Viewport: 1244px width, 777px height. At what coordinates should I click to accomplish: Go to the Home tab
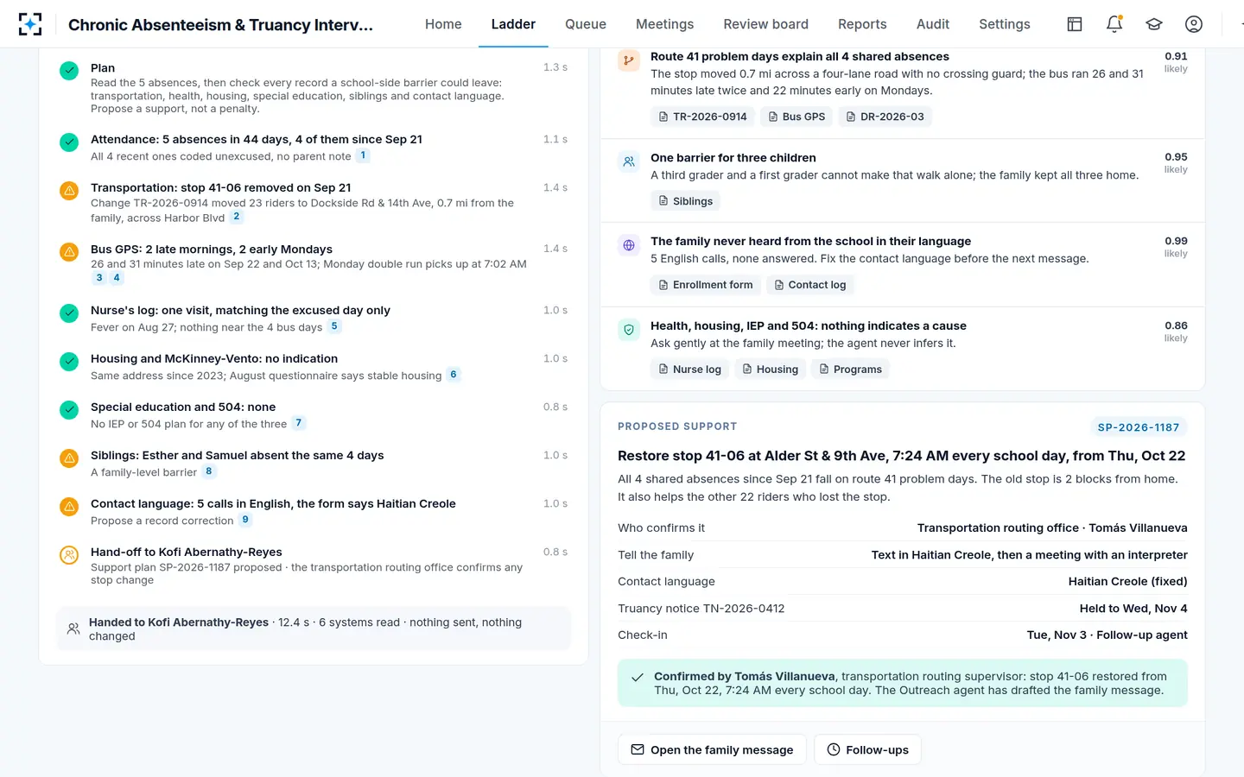click(x=443, y=24)
